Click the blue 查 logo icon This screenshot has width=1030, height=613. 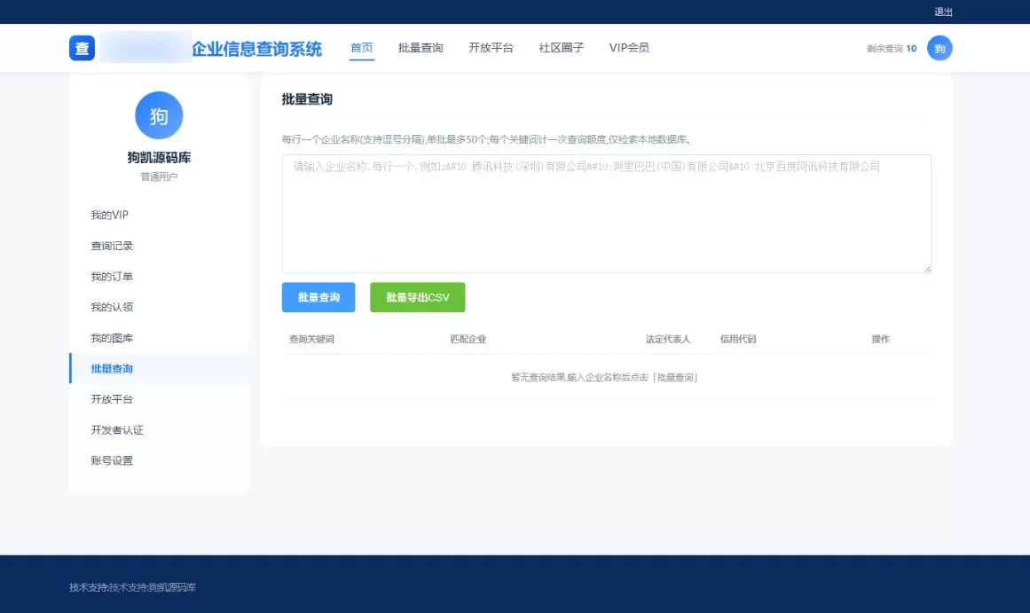[83, 48]
